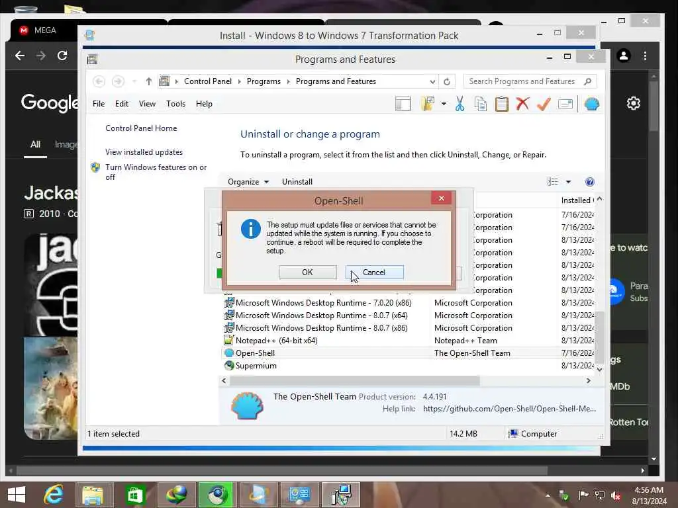Expand the arrow after Programs breadcrumb
Screen dimensions: 678x508
pos(289,81)
